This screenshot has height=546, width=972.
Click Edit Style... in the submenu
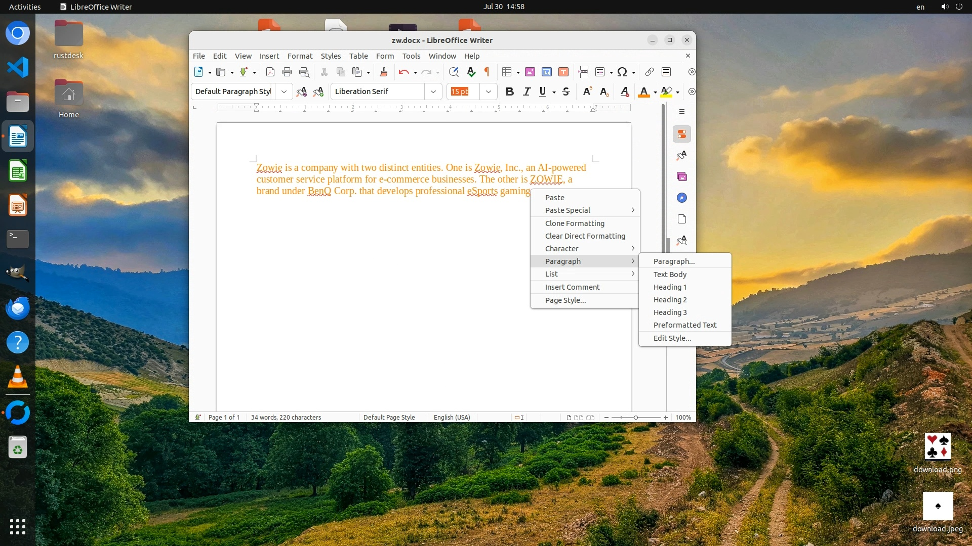click(x=672, y=338)
